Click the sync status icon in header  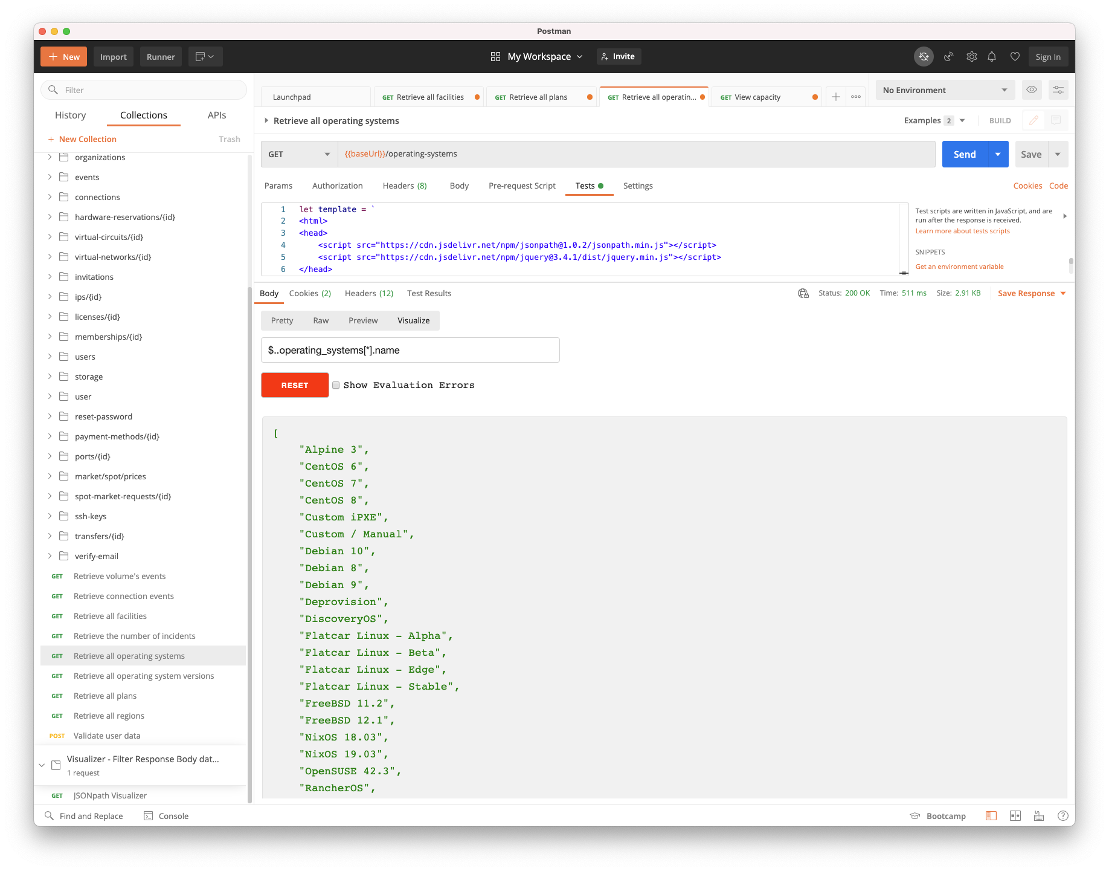tap(924, 57)
